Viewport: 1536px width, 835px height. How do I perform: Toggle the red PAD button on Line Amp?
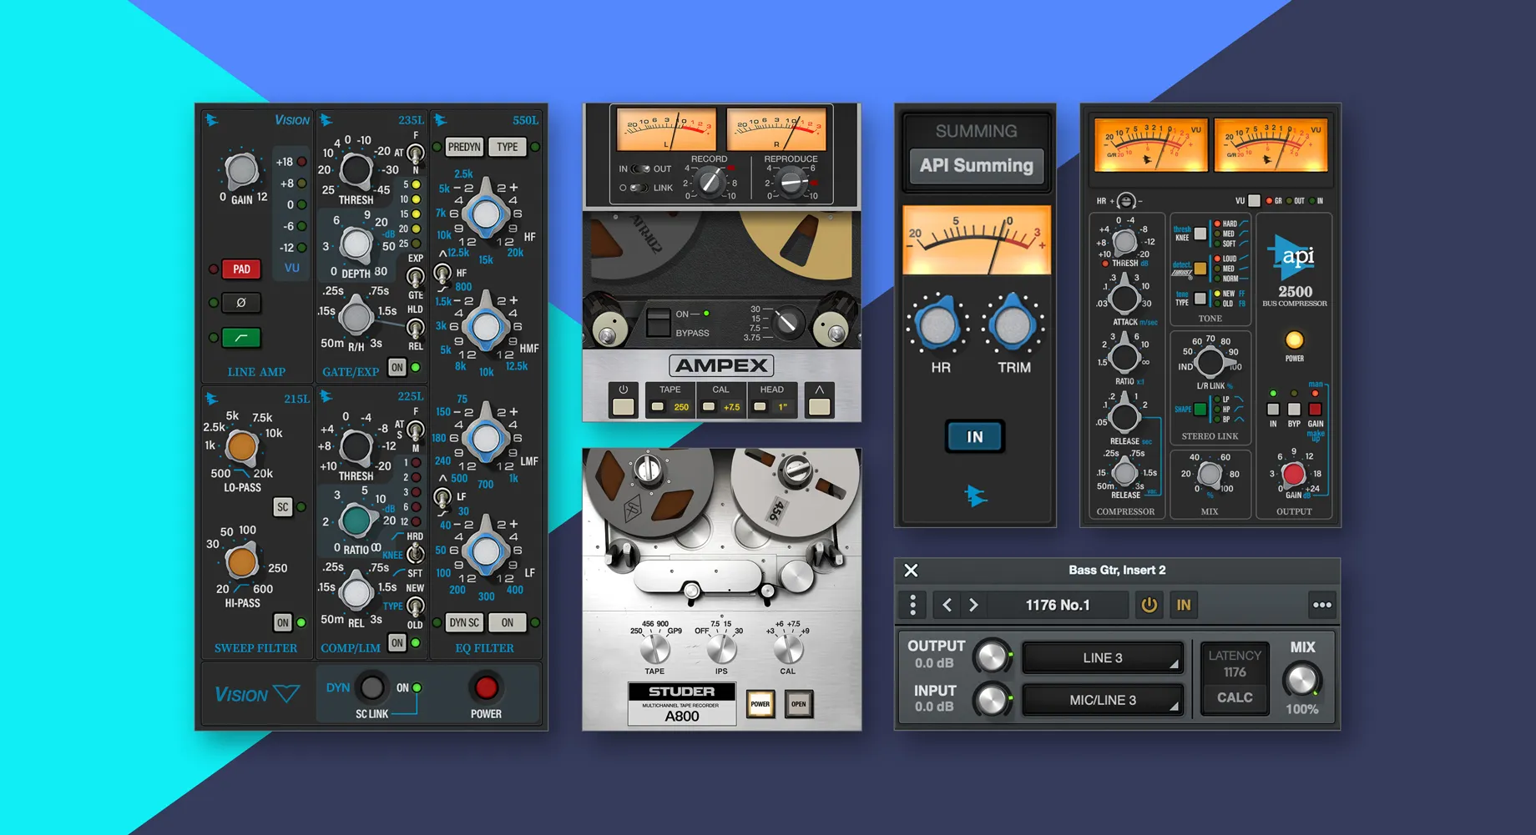click(241, 269)
